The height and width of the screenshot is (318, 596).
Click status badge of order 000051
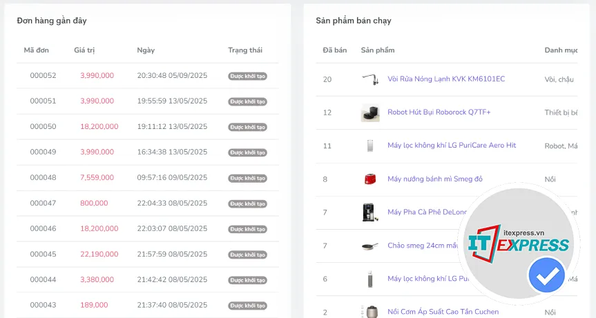point(247,101)
